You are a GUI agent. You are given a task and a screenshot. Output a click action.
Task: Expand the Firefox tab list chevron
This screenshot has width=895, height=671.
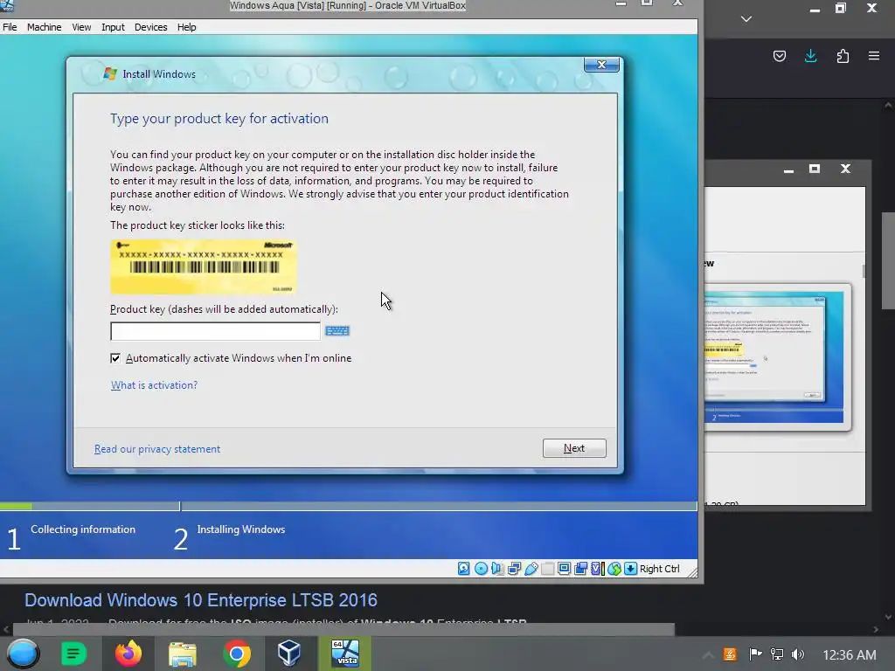pyautogui.click(x=746, y=19)
